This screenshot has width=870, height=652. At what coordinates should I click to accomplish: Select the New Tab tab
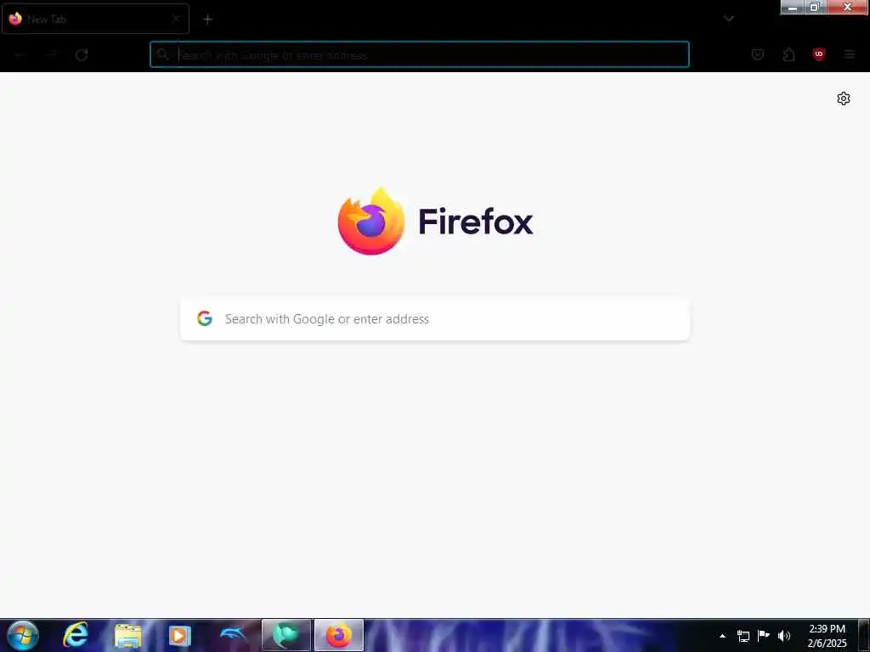click(x=95, y=19)
